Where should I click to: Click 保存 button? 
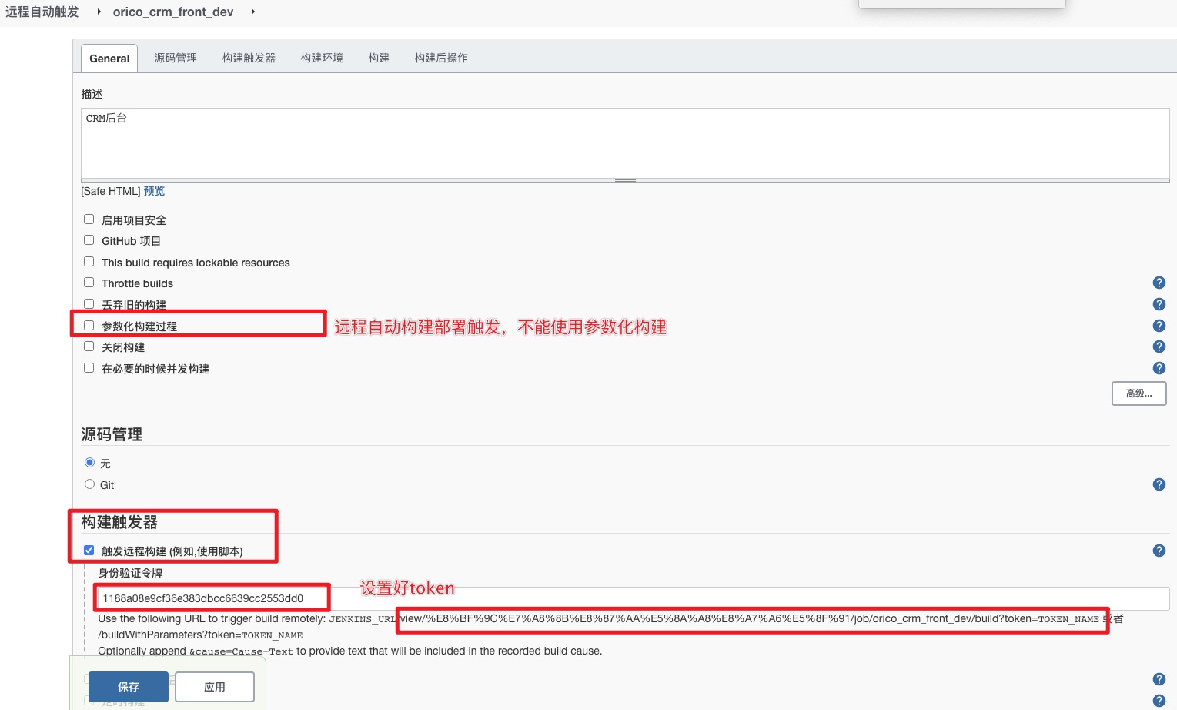(129, 687)
